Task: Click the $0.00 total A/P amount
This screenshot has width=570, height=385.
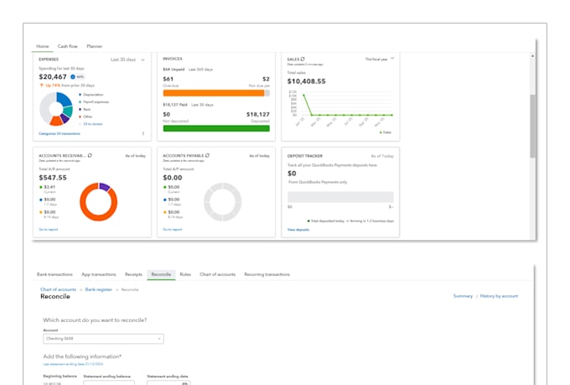Action: pyautogui.click(x=173, y=178)
